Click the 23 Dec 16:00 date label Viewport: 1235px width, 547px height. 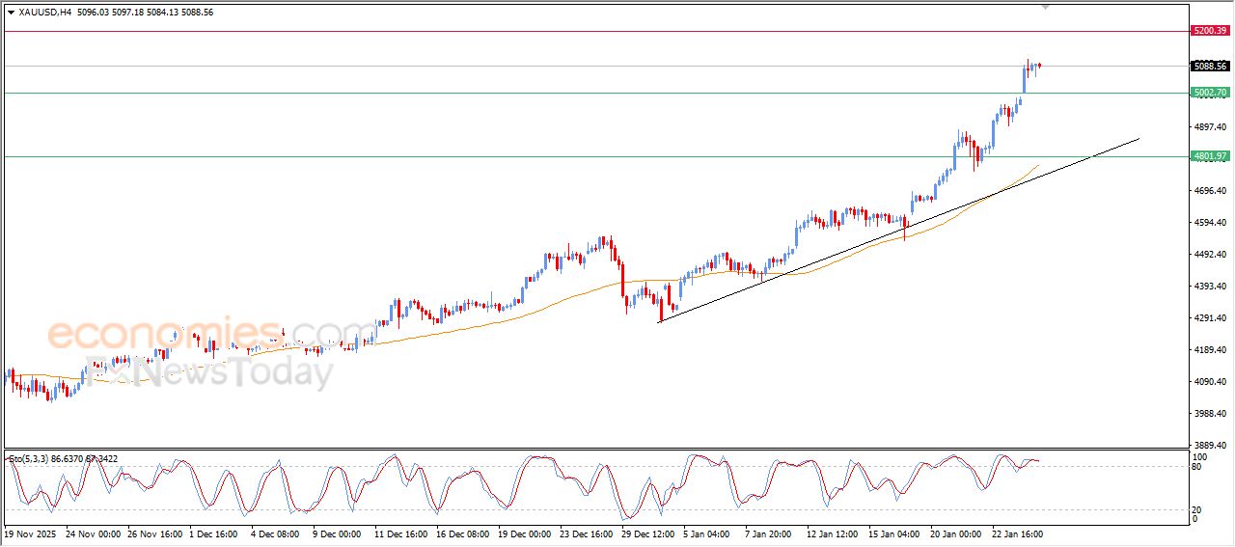pos(585,533)
